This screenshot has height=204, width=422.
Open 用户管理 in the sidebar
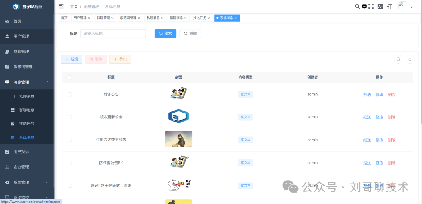tap(27, 36)
